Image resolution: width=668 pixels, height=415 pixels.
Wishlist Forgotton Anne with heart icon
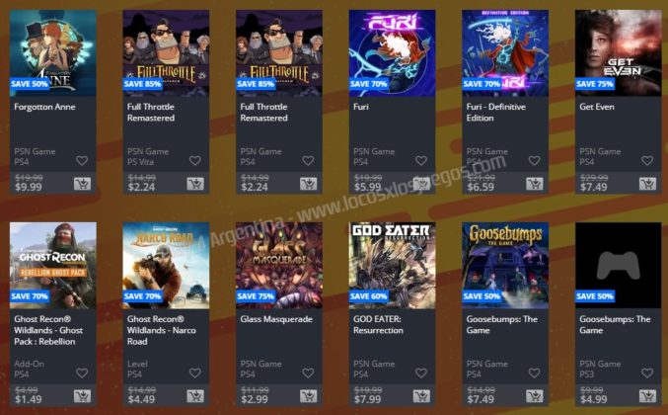(x=82, y=161)
